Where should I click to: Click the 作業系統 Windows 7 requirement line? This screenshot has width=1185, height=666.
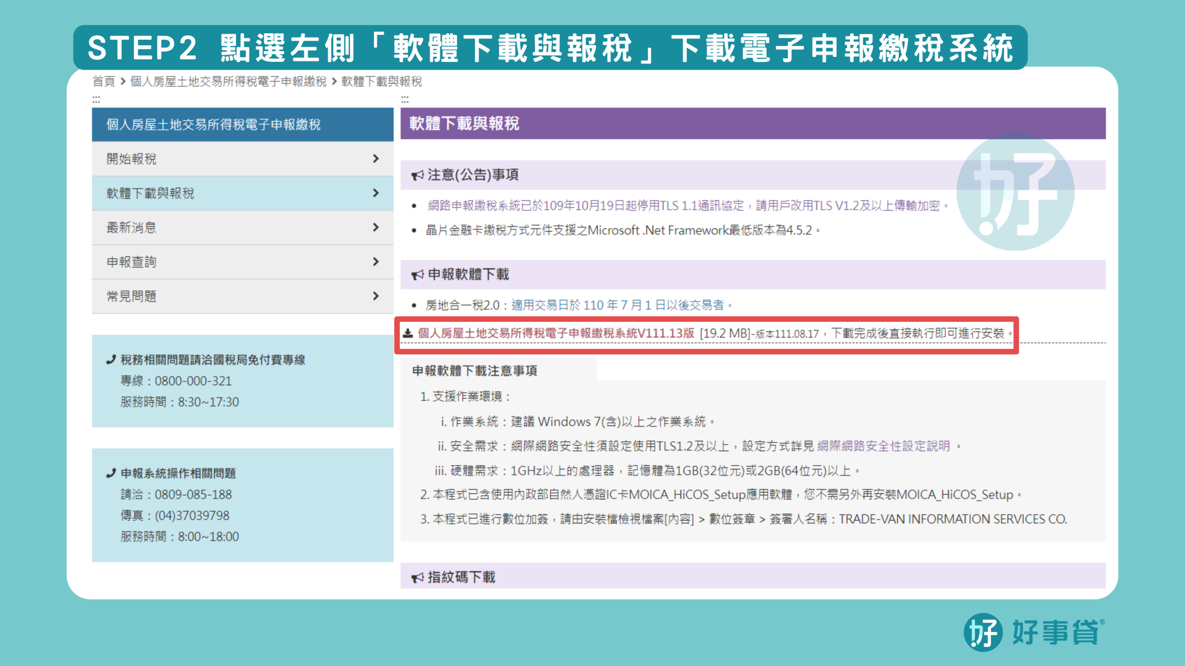point(578,422)
